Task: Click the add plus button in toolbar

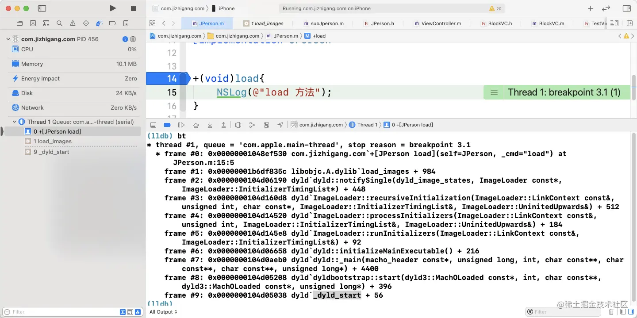Action: 591,8
